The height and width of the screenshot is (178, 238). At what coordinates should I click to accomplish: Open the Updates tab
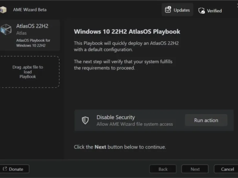[178, 10]
